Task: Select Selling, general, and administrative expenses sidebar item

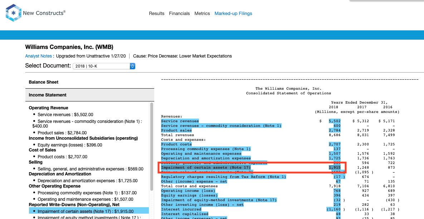Action: 91,169
